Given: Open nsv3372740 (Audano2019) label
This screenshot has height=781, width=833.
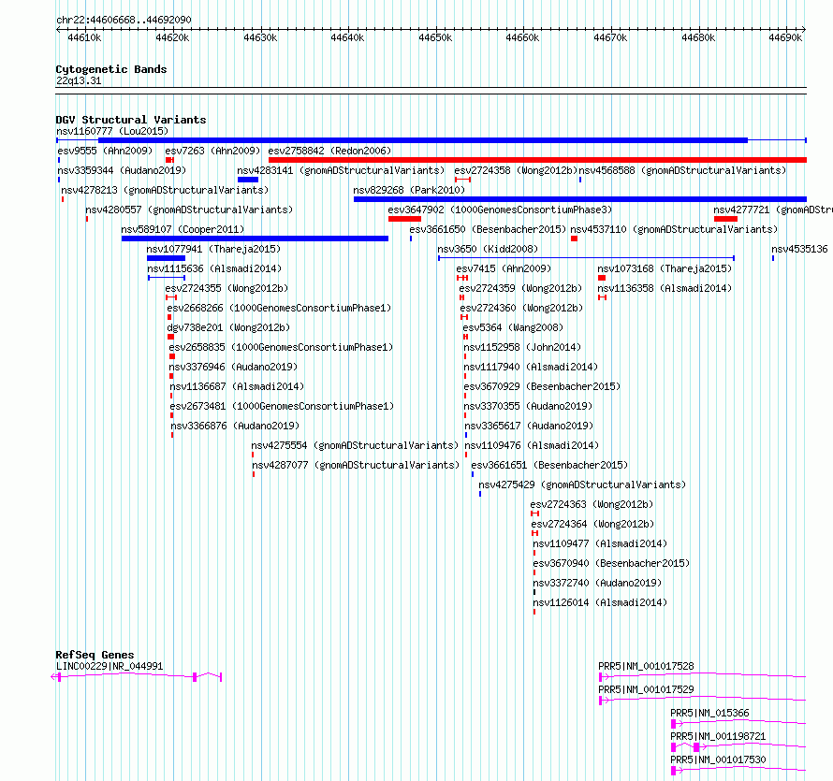Looking at the screenshot, I should click(597, 583).
